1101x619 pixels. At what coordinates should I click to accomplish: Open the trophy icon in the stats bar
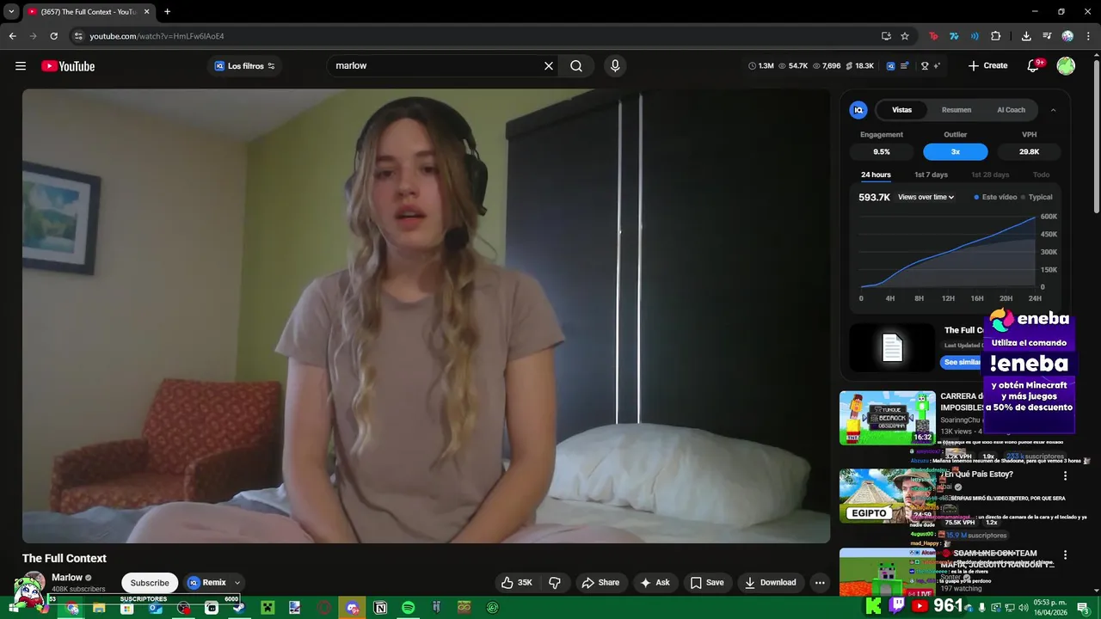pos(925,66)
